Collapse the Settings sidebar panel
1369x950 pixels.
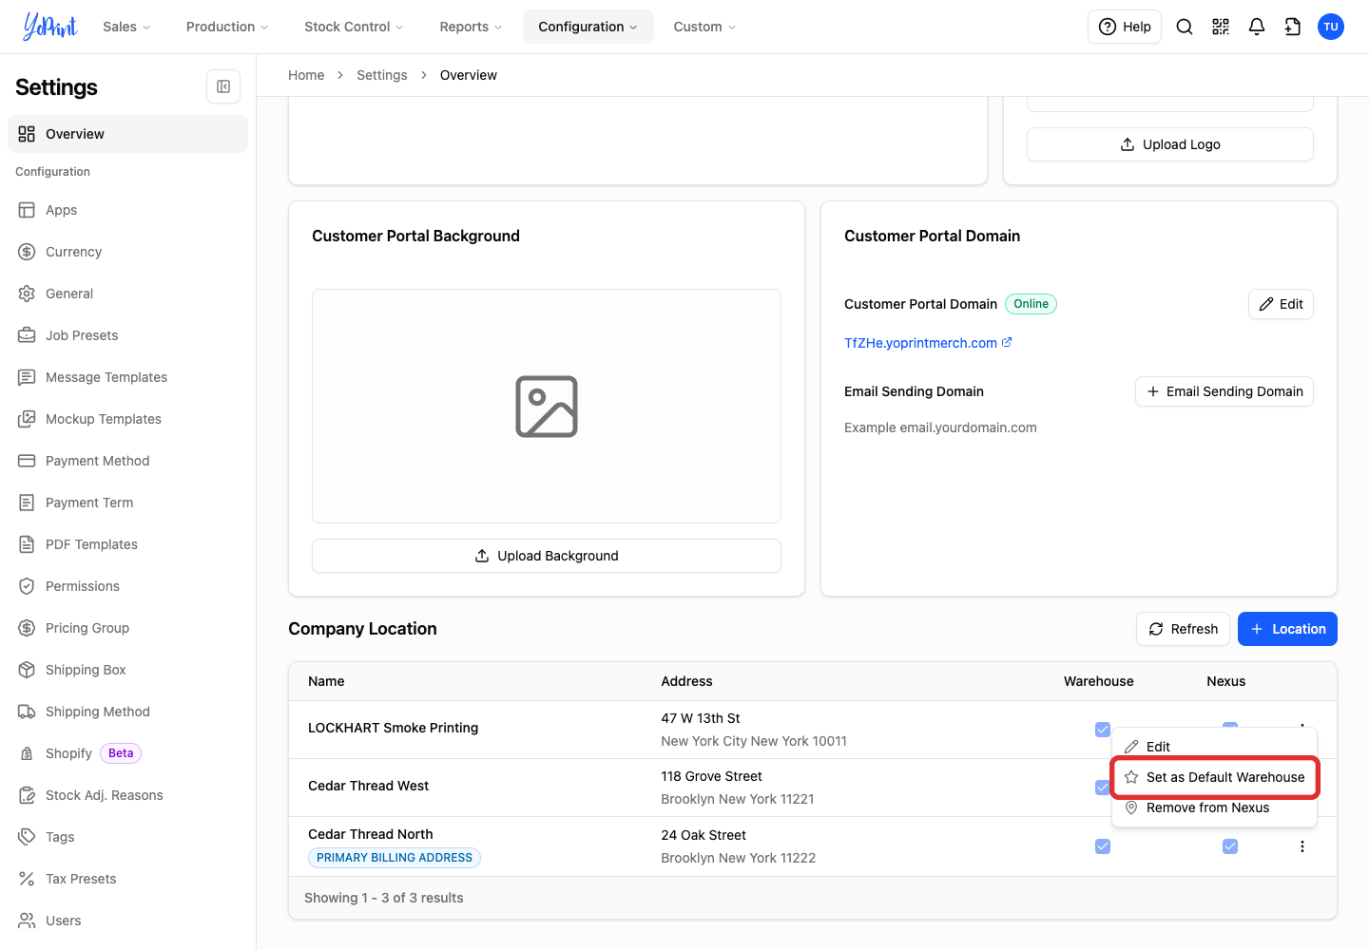point(223,86)
